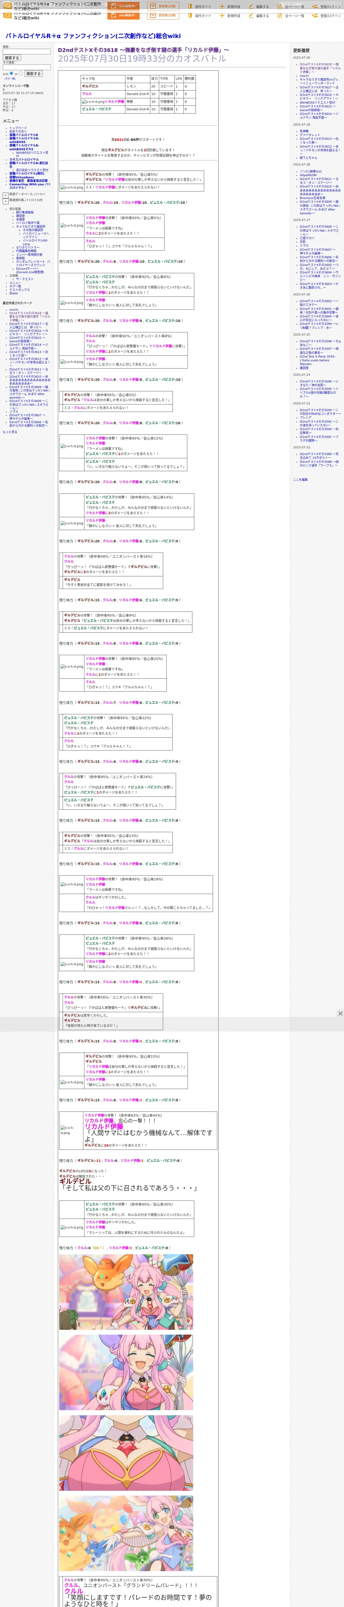The height and width of the screenshot is (1607, 344).
Task: Open 直轄Virtualboss menu link
Action: 22,178
